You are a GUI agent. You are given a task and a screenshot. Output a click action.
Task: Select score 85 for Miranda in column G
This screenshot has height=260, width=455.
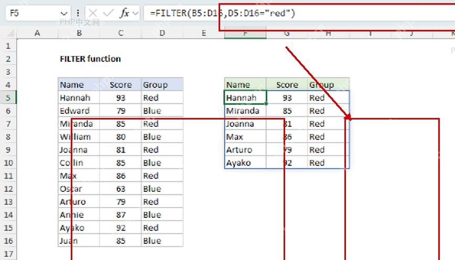click(287, 111)
